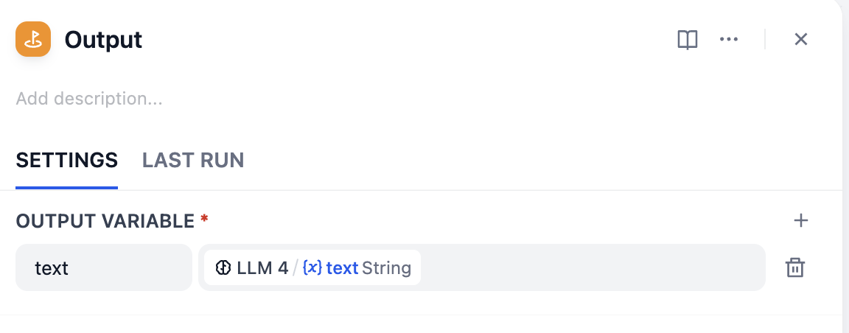This screenshot has width=849, height=333.
Task: Open the three-dot more options menu
Action: pyautogui.click(x=729, y=40)
